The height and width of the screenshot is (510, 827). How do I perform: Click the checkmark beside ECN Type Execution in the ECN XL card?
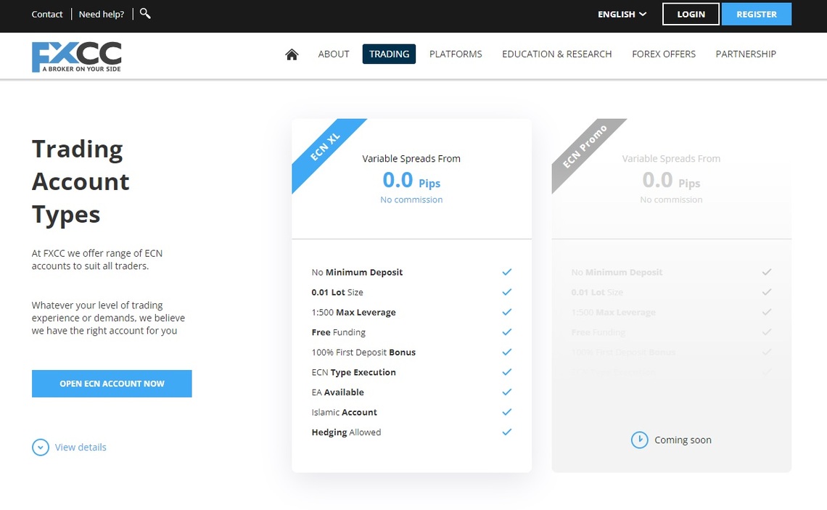click(507, 372)
